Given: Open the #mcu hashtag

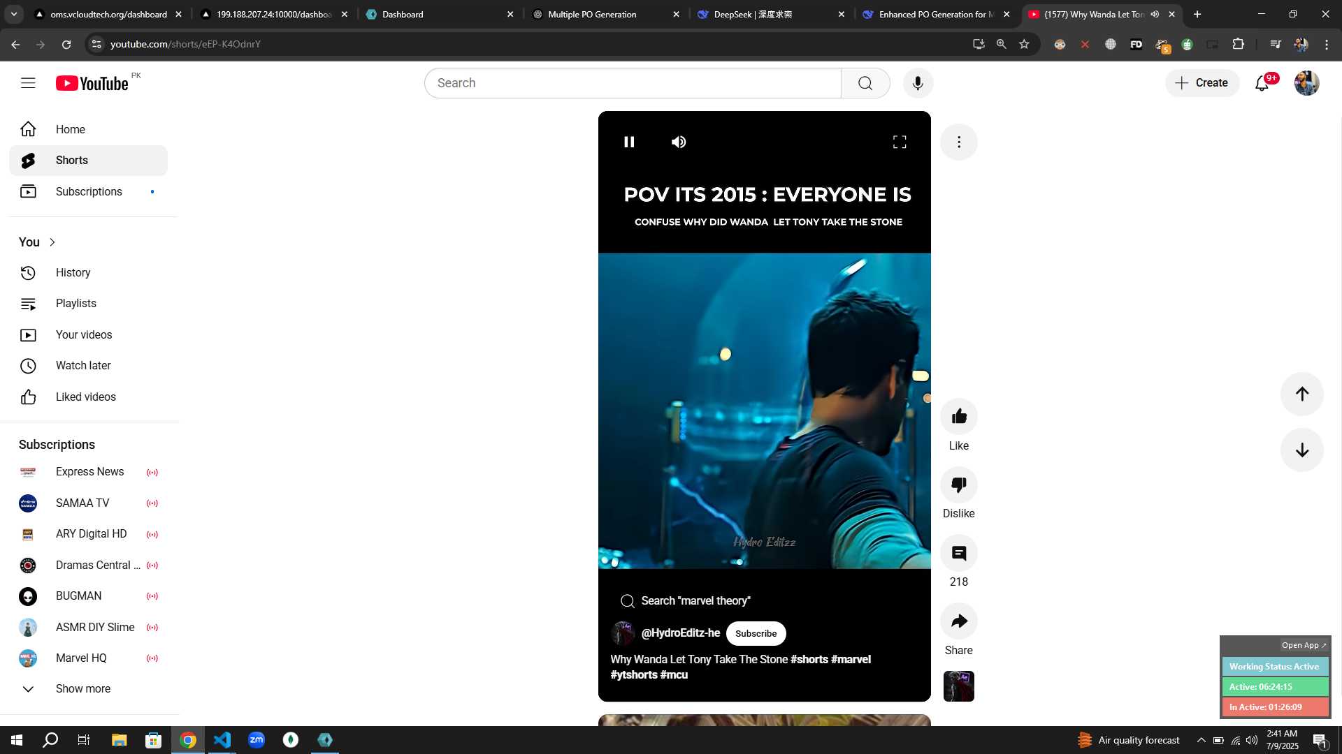Looking at the screenshot, I should click(674, 674).
